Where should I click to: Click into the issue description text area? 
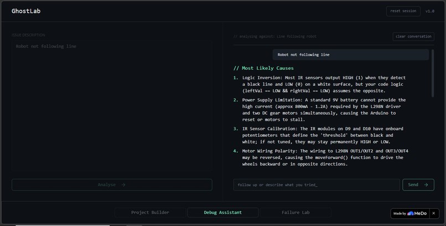click(112, 105)
